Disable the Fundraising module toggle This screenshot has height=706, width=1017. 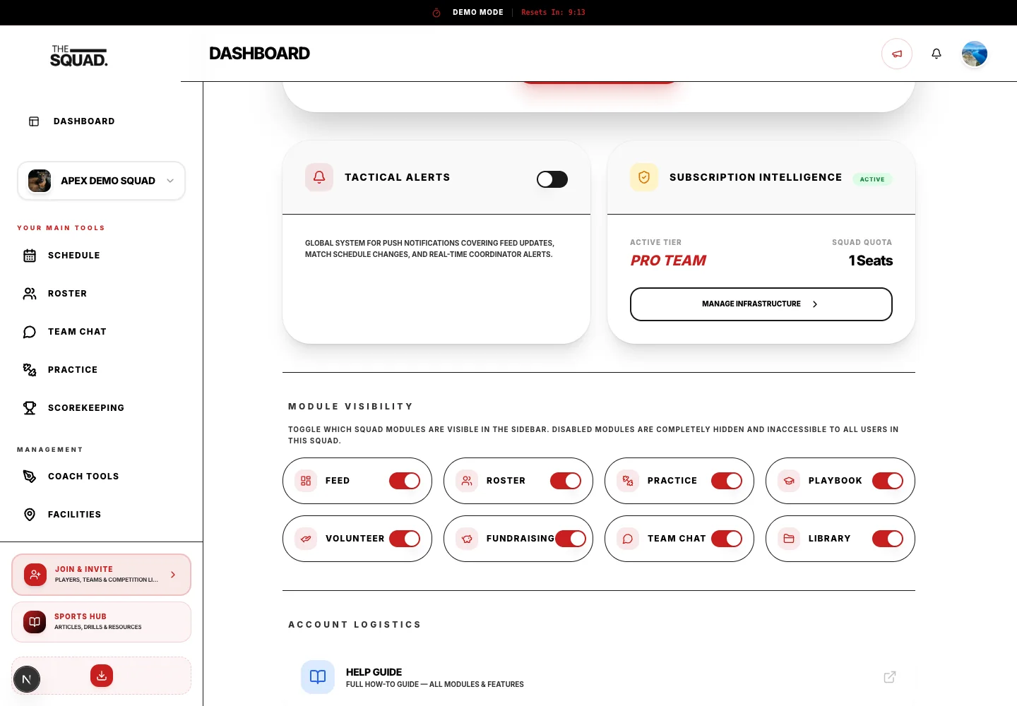571,539
